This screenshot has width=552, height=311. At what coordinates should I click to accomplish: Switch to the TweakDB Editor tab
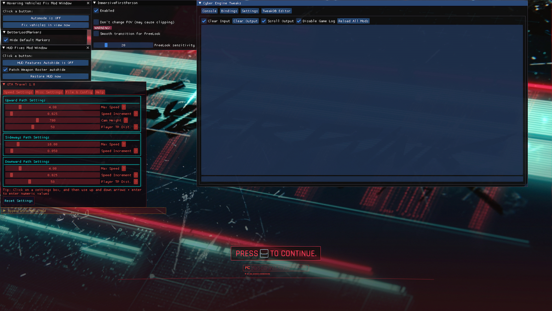[x=276, y=11]
